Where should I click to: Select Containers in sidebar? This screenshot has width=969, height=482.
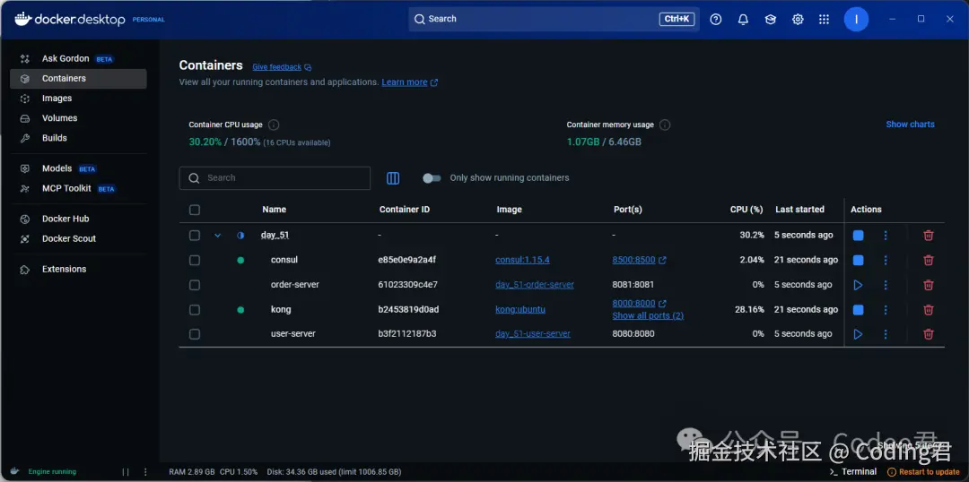pyautogui.click(x=78, y=78)
